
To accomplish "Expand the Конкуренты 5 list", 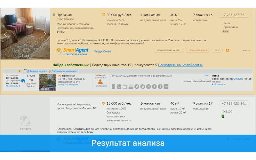I will point(13,86).
